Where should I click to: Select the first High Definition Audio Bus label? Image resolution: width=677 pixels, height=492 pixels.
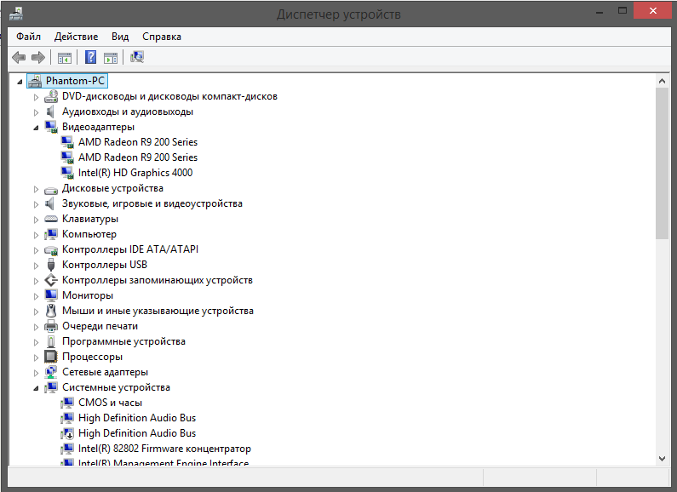(137, 418)
